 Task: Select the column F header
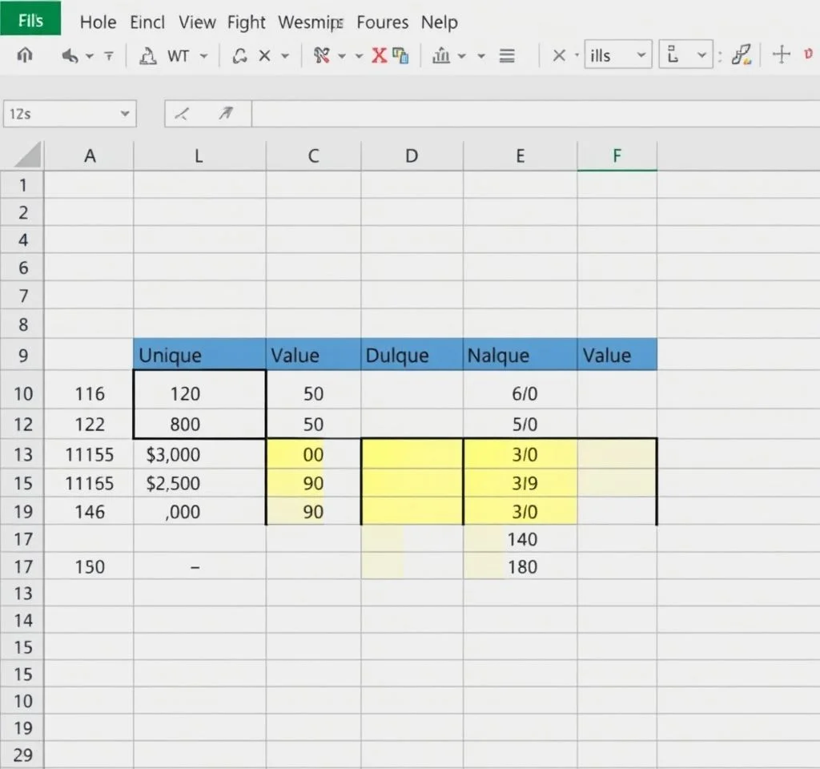pos(617,156)
